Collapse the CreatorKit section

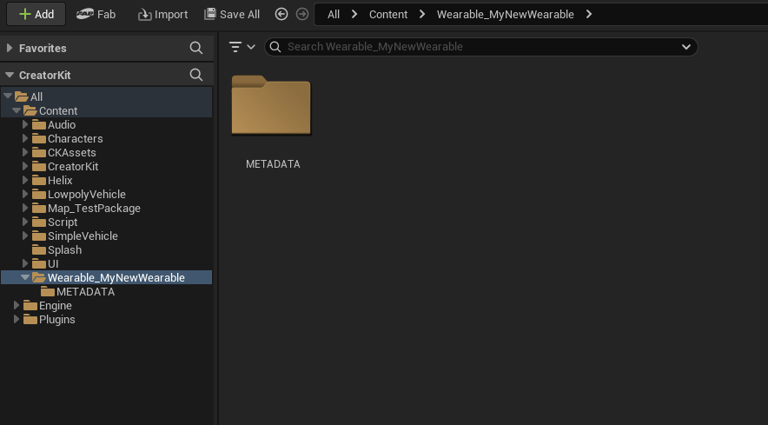[10, 76]
